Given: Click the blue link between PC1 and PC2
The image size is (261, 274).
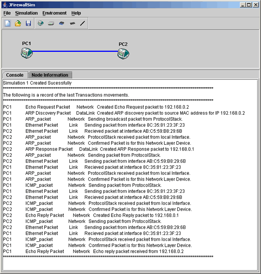Looking at the screenshot, I should point(75,51).
